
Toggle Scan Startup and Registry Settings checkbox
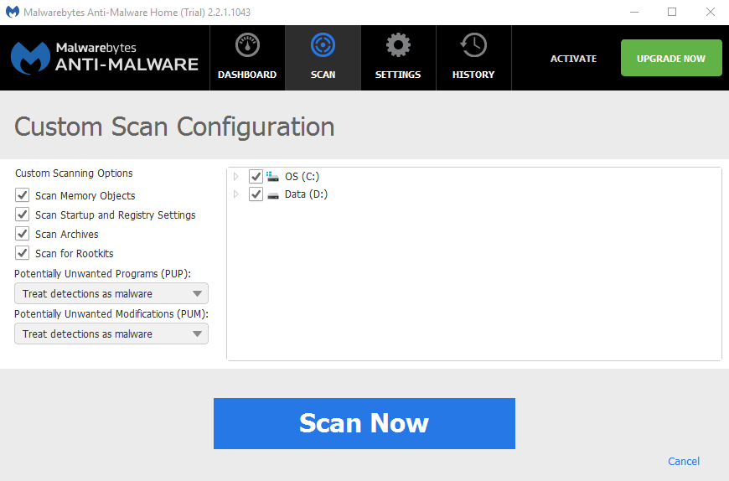pyautogui.click(x=23, y=215)
